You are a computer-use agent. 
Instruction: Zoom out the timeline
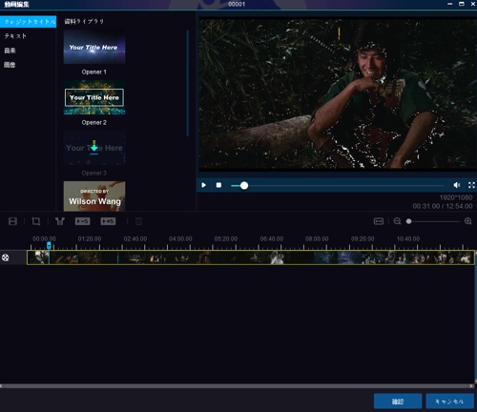click(397, 221)
